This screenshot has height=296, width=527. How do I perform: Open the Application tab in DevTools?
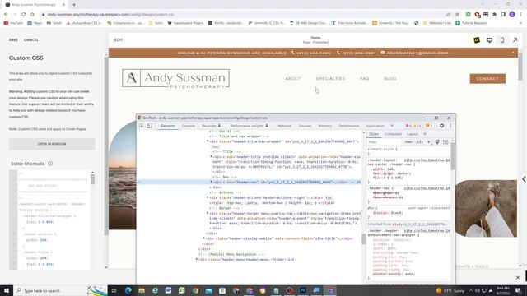(x=375, y=126)
